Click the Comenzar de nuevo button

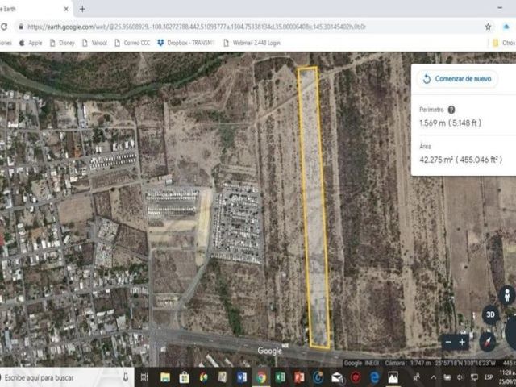tap(458, 79)
